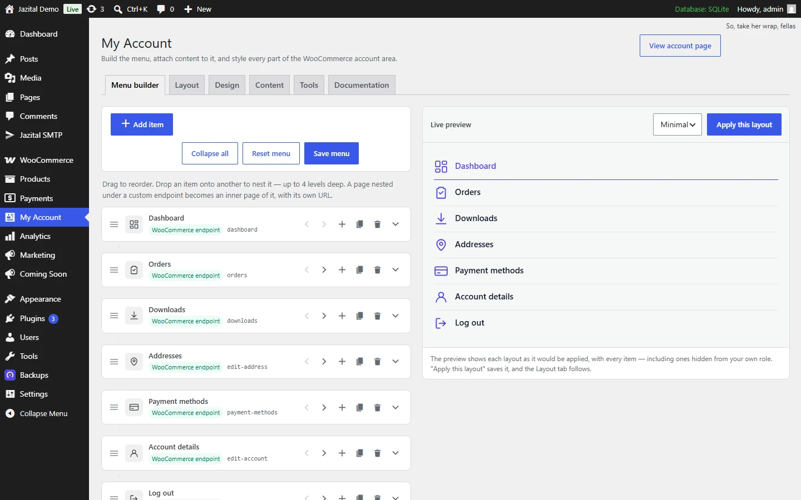
Task: Expand the Orders item settings chevron
Action: [395, 270]
